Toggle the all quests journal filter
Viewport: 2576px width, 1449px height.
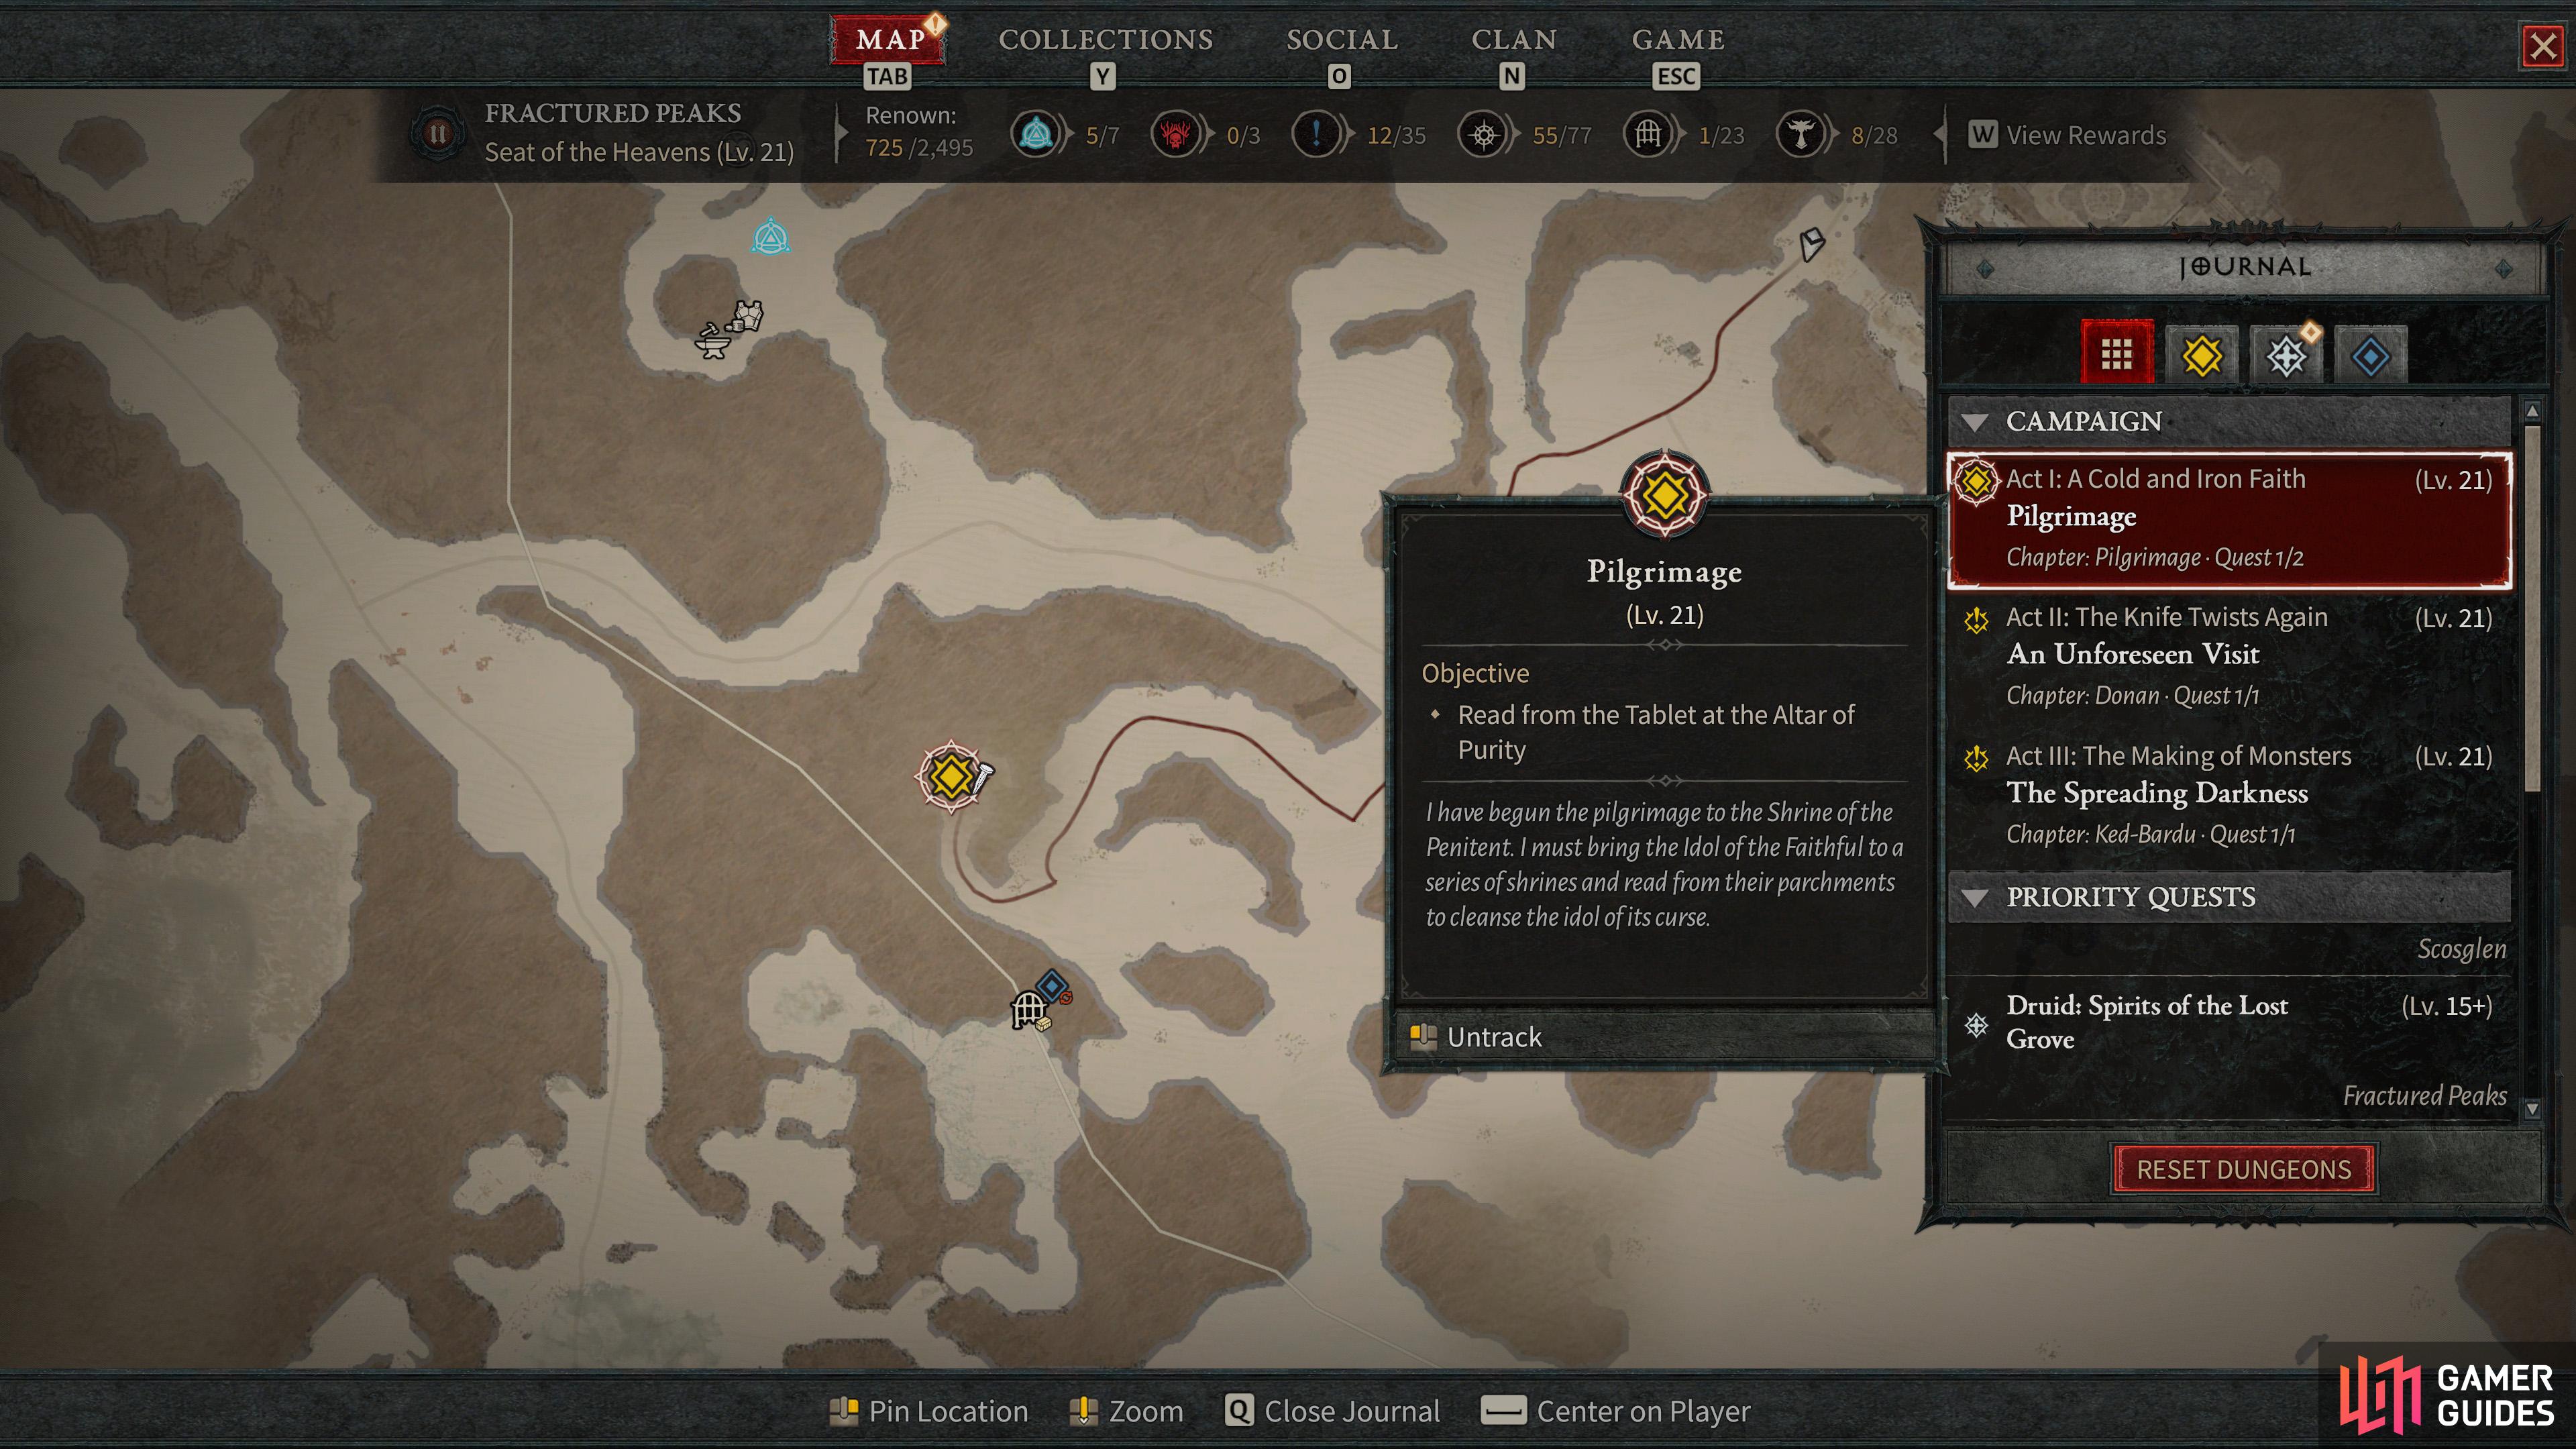pos(2116,353)
